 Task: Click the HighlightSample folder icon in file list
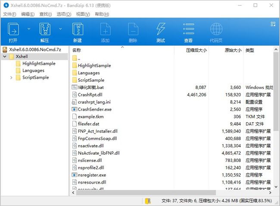click(75, 65)
